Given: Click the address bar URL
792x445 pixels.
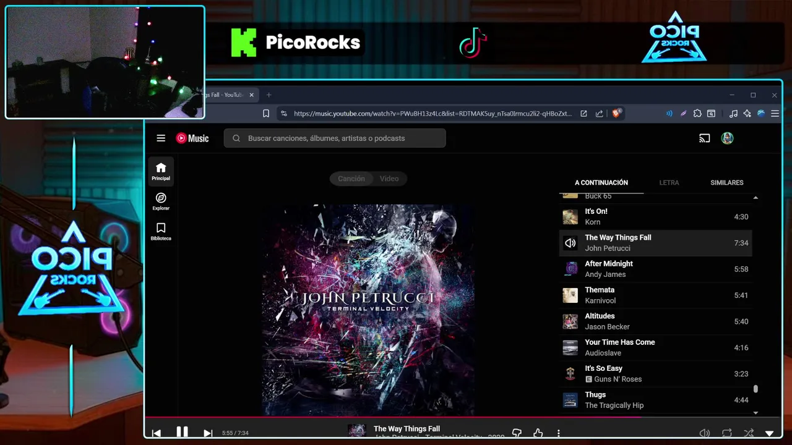Looking at the screenshot, I should [433, 114].
